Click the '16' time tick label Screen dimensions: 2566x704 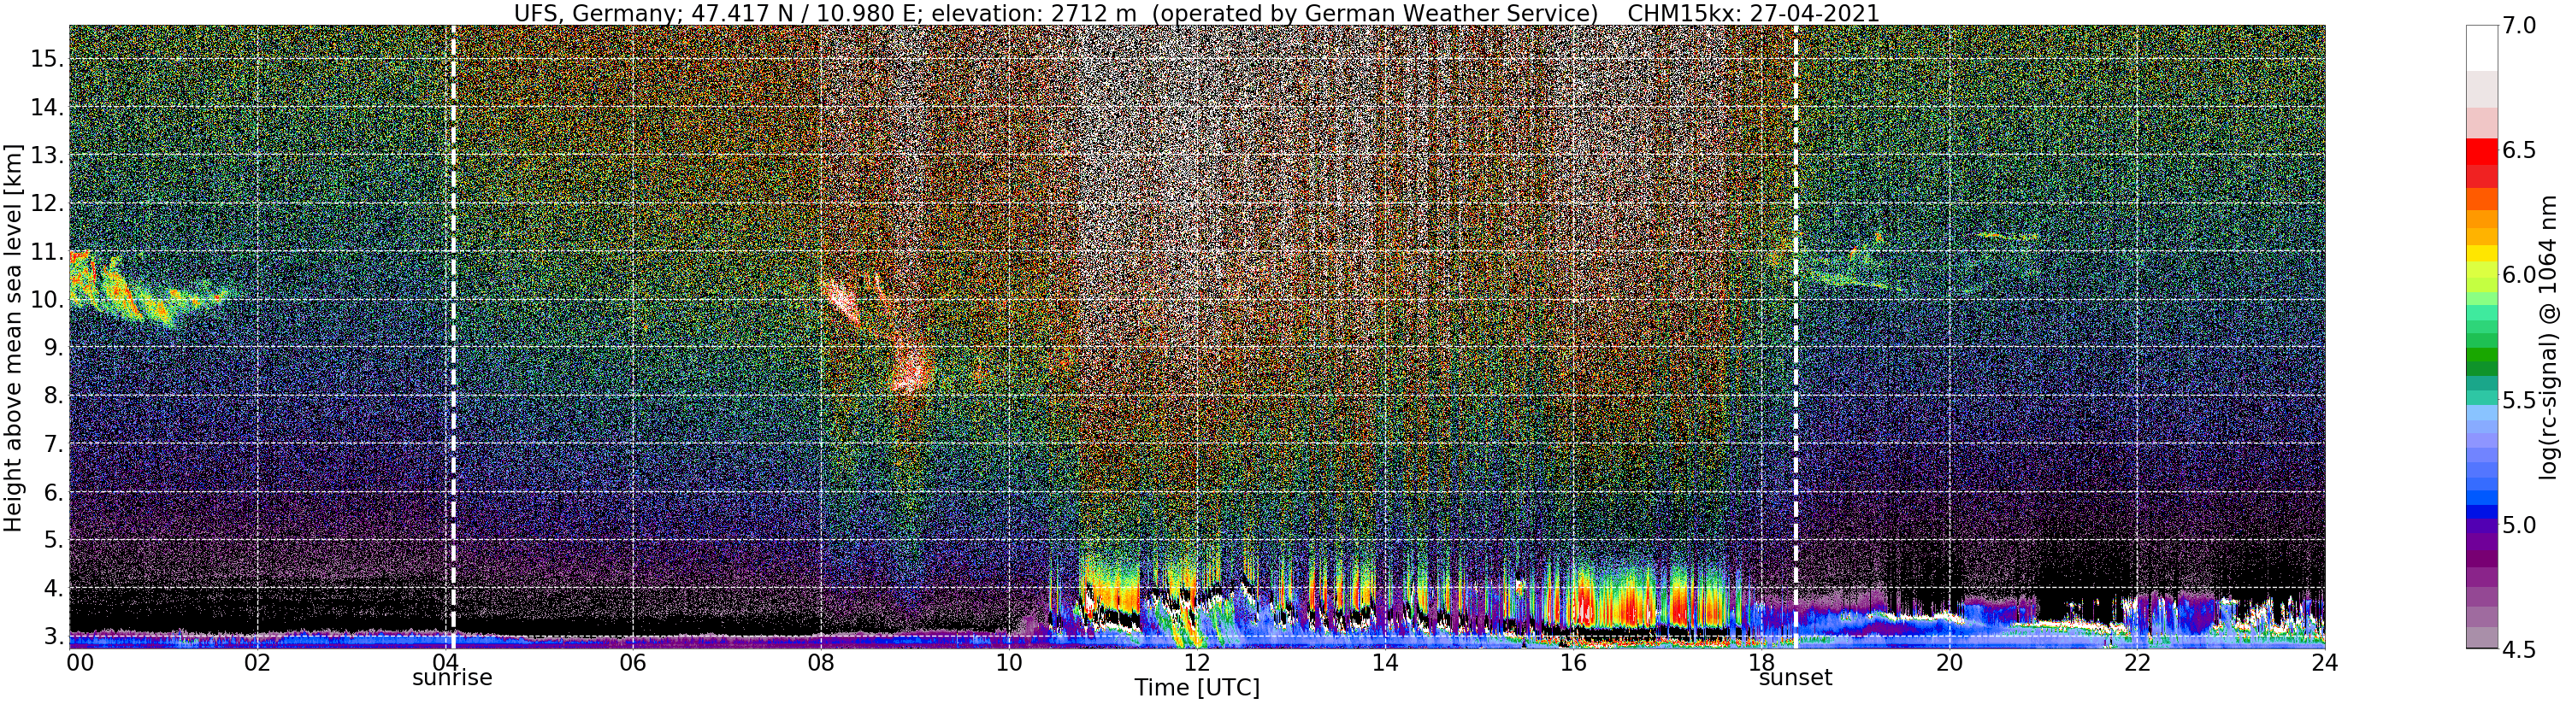(x=1572, y=662)
